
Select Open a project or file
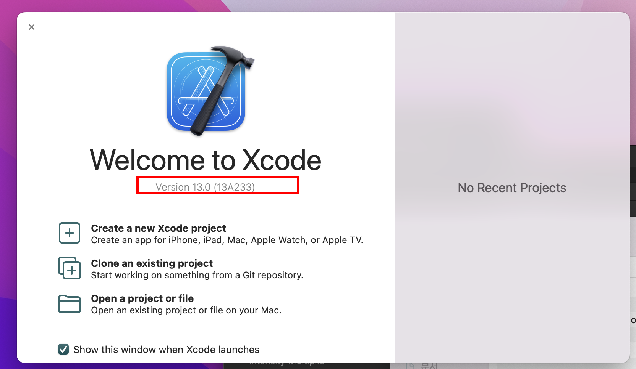[x=142, y=298]
